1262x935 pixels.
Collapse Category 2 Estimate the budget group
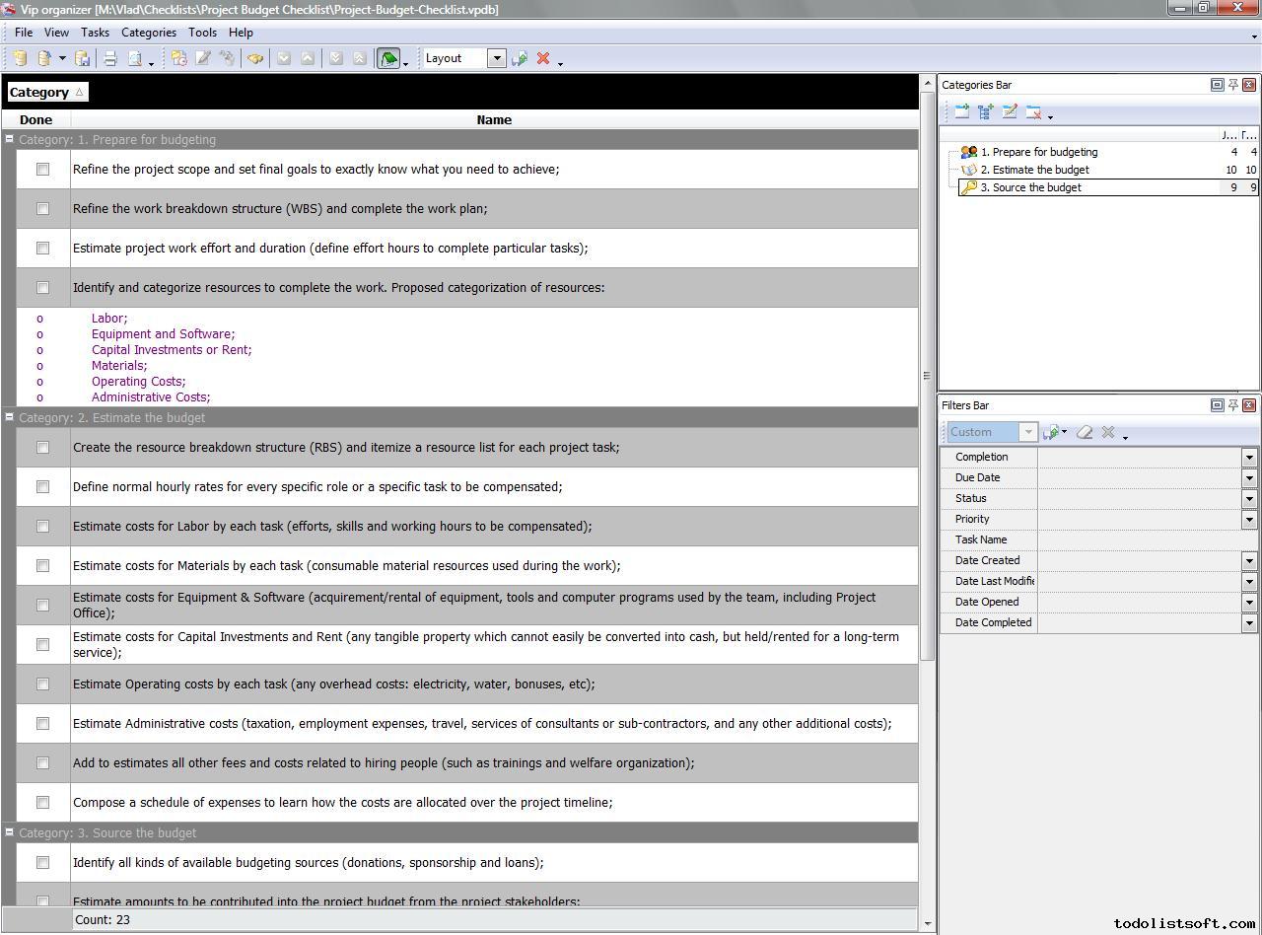(x=9, y=417)
